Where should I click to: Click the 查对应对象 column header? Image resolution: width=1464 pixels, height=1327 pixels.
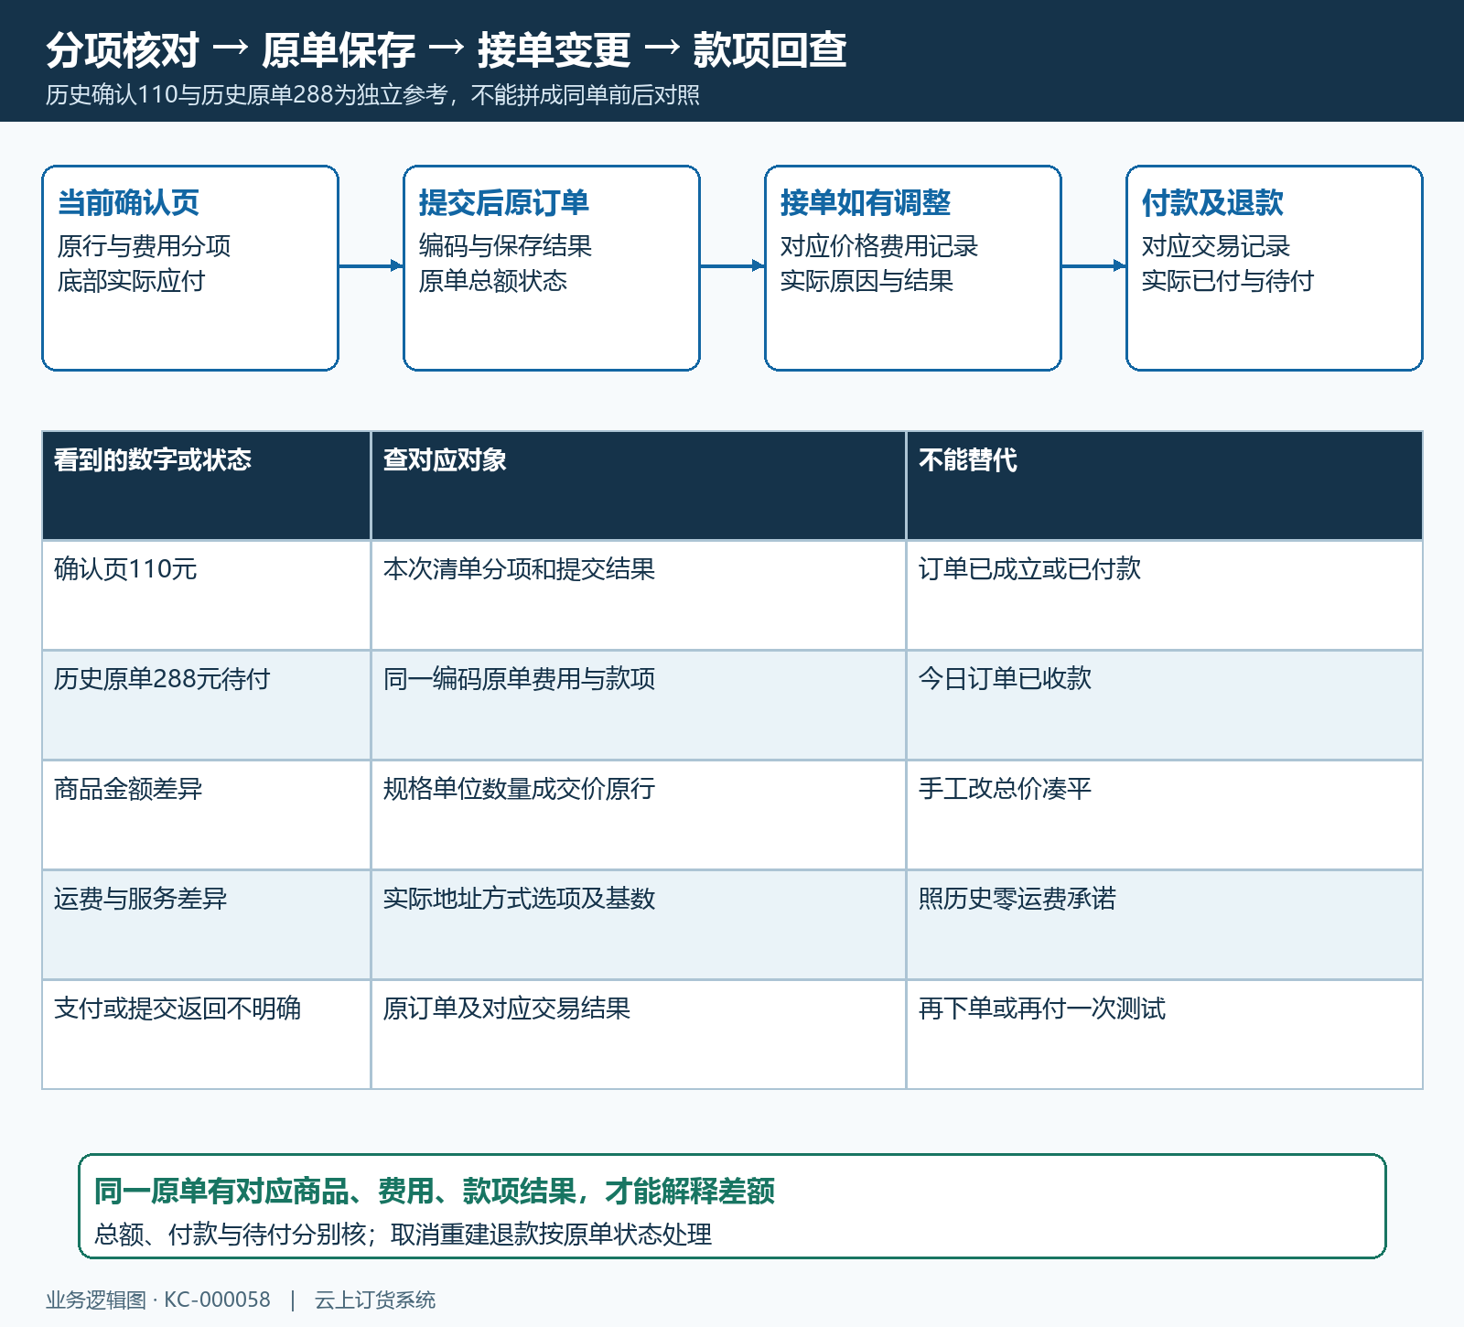639,485
